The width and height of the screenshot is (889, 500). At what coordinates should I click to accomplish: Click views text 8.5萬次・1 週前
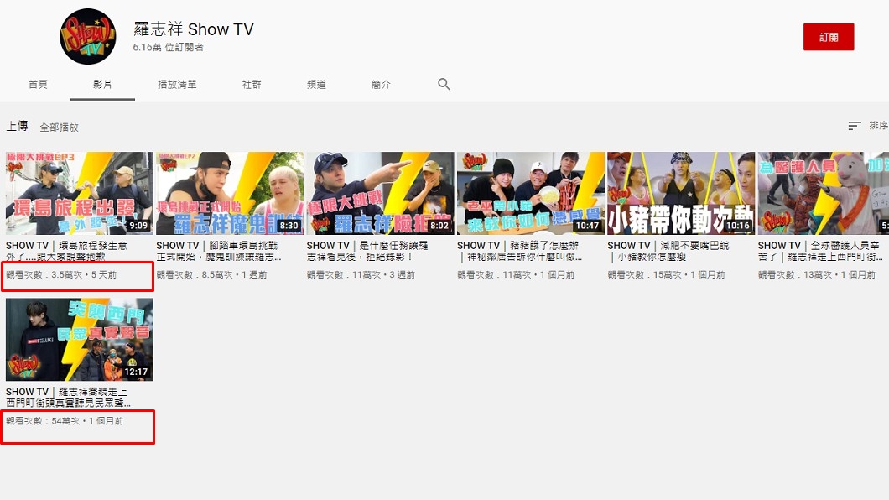point(211,274)
